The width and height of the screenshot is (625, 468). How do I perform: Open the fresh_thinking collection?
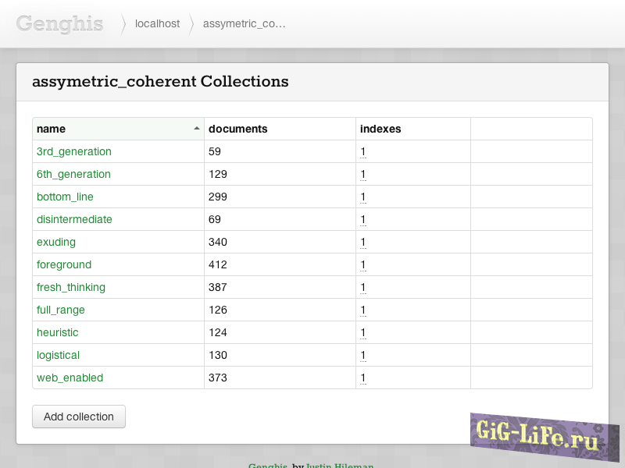(71, 287)
